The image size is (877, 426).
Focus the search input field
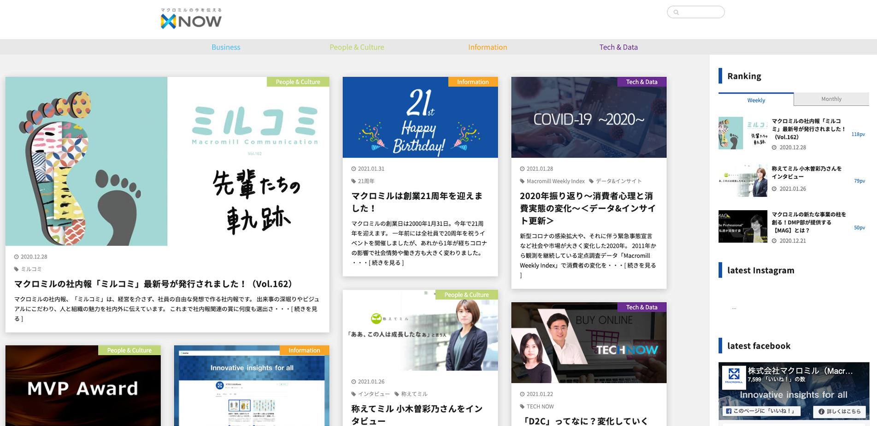(695, 12)
